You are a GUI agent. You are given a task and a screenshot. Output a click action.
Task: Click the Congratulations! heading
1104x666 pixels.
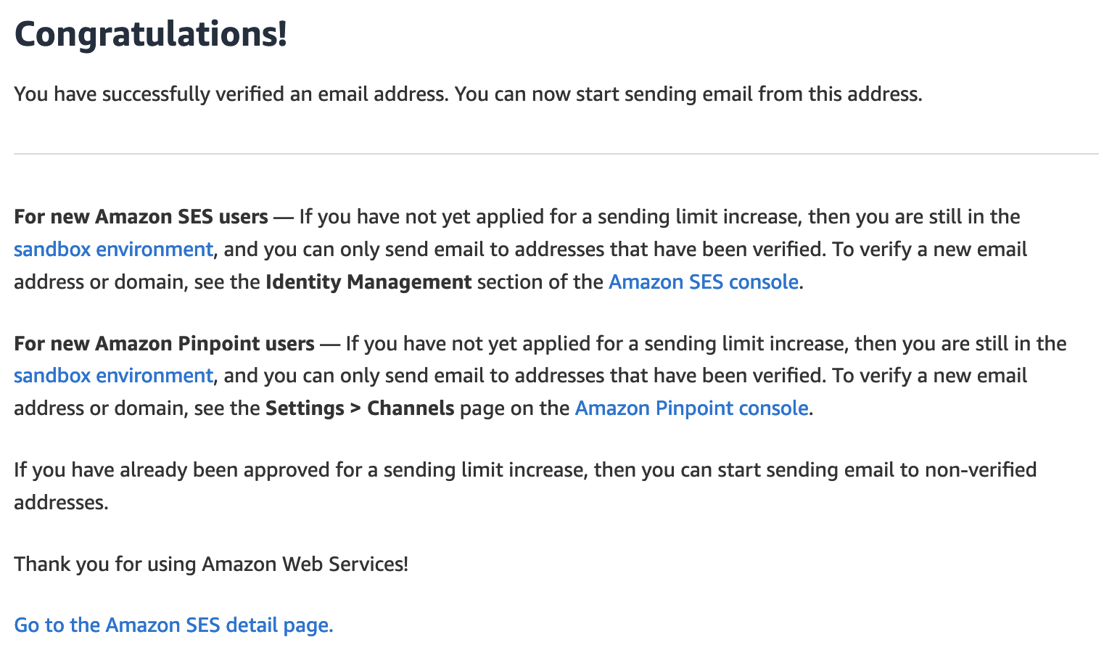click(x=151, y=34)
